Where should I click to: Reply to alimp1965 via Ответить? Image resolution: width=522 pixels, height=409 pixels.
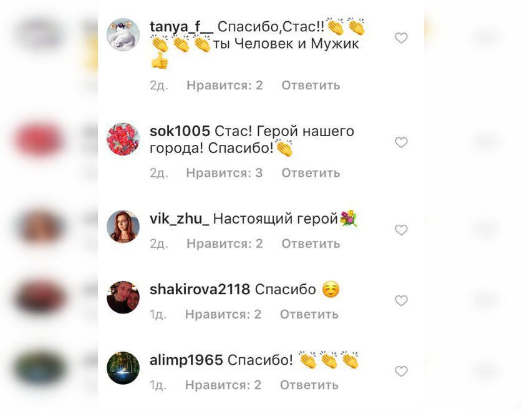[309, 385]
